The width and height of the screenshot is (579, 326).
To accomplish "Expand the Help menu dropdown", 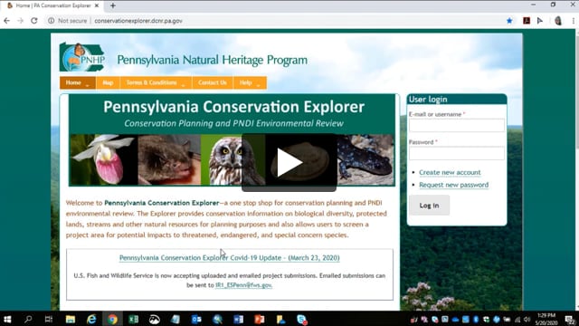I will click(x=250, y=82).
